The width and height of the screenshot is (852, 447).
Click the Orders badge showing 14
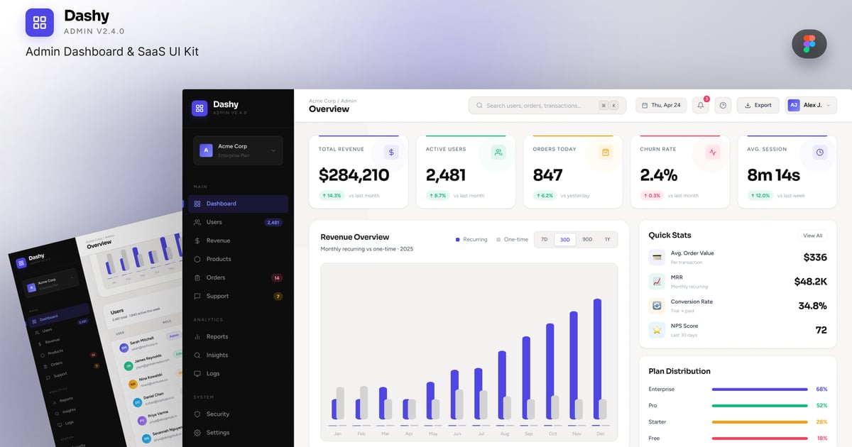tap(277, 277)
